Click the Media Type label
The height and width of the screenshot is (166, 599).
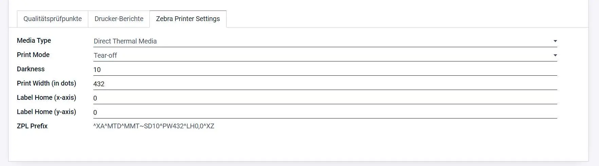click(x=34, y=40)
